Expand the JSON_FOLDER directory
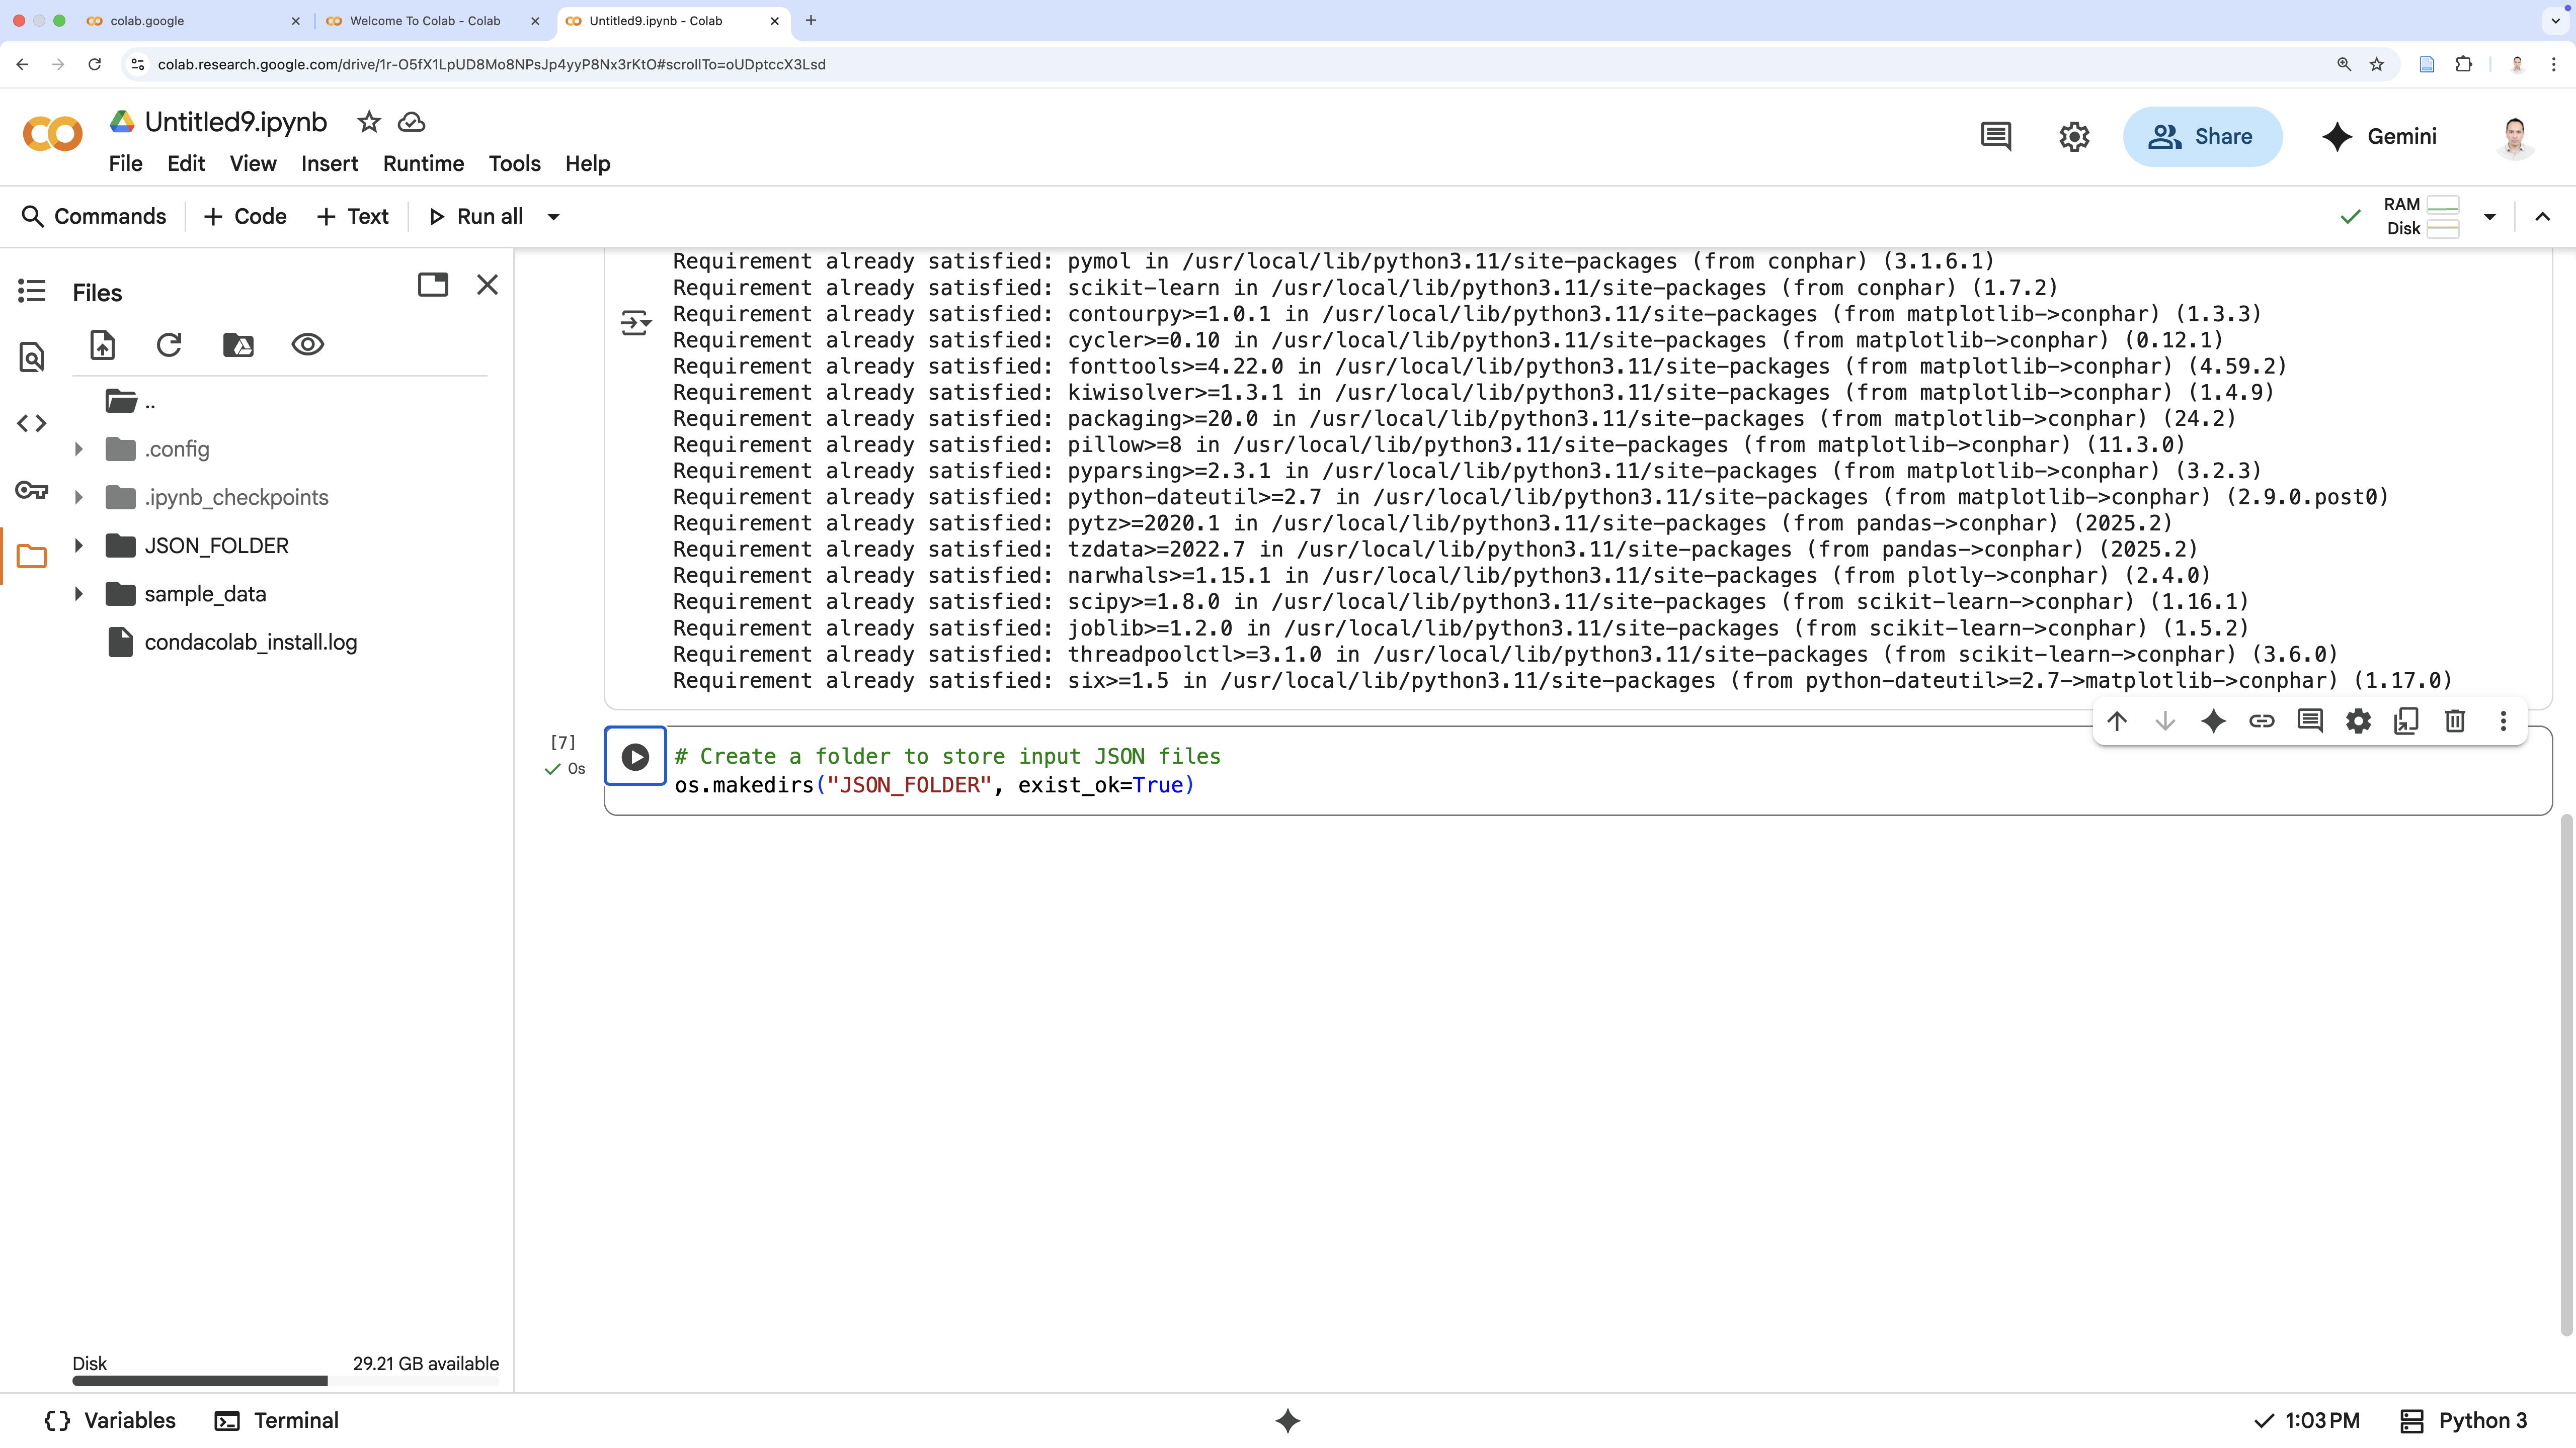 click(x=79, y=546)
